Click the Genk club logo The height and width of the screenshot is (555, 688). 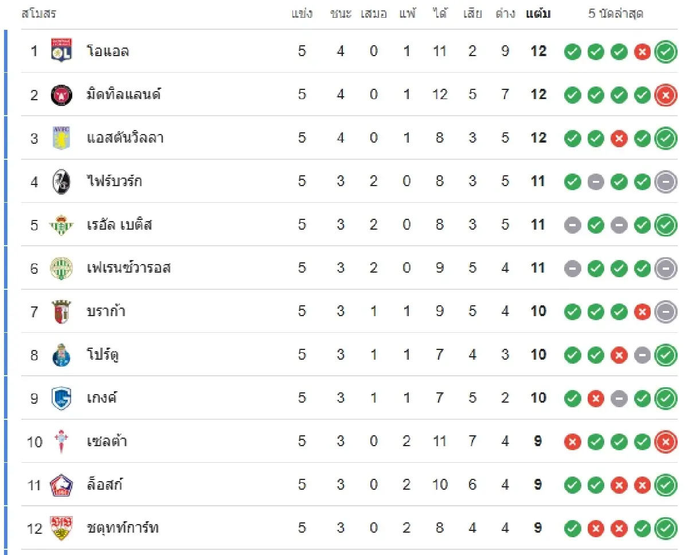point(61,398)
